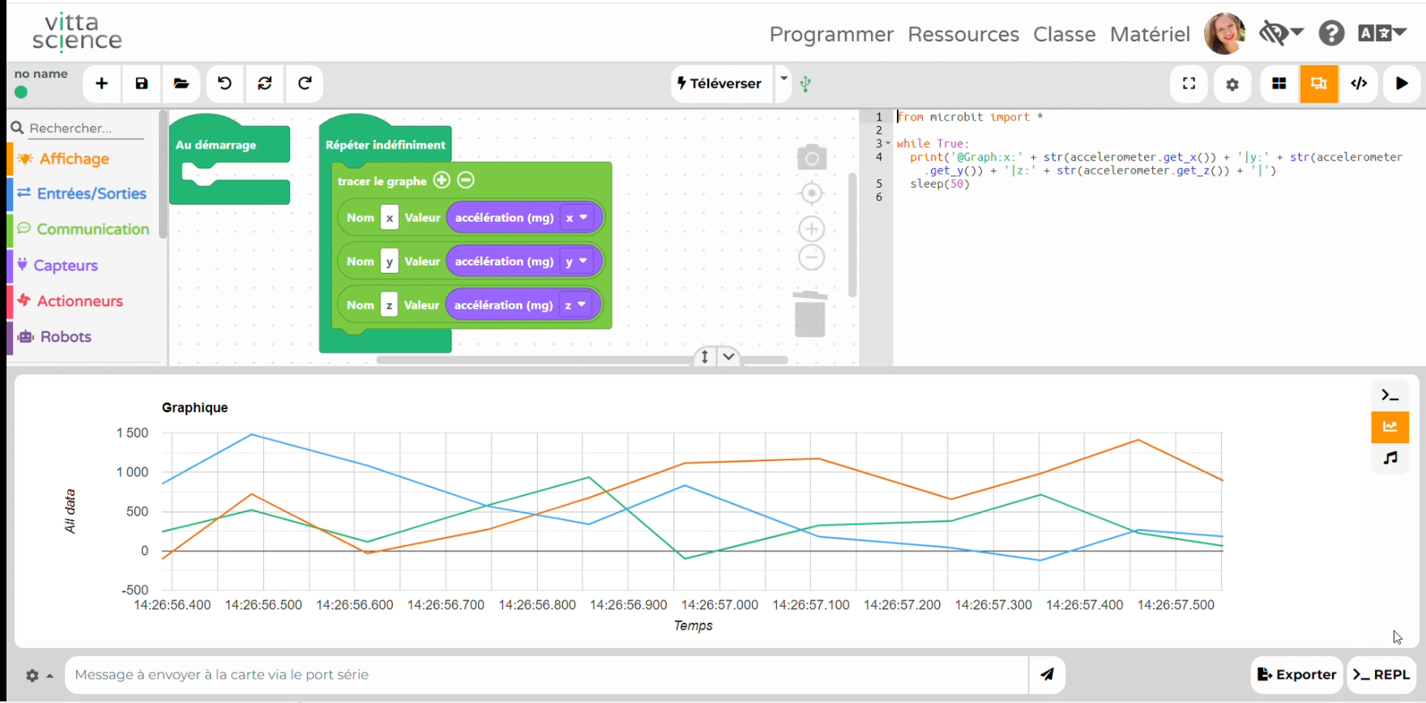The width and height of the screenshot is (1426, 703).
Task: Open the language selection dropdown
Action: pyautogui.click(x=1381, y=33)
